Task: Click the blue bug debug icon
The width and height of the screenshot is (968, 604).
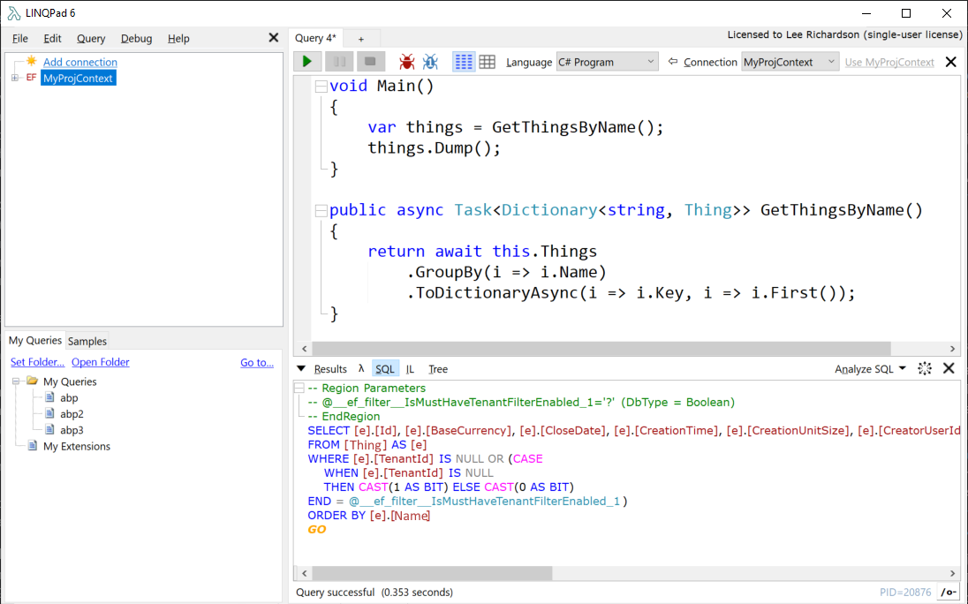Action: coord(430,62)
